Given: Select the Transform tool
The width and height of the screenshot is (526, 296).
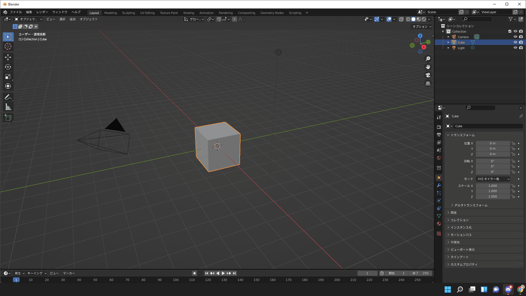Looking at the screenshot, I should (x=8, y=86).
